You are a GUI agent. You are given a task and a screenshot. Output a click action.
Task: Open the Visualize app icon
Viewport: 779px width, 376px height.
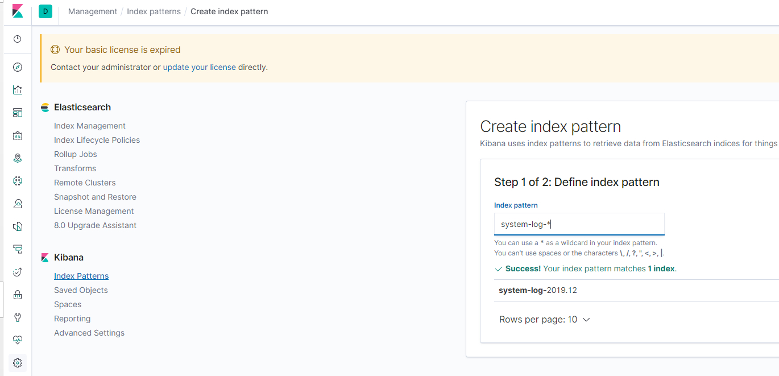click(17, 89)
